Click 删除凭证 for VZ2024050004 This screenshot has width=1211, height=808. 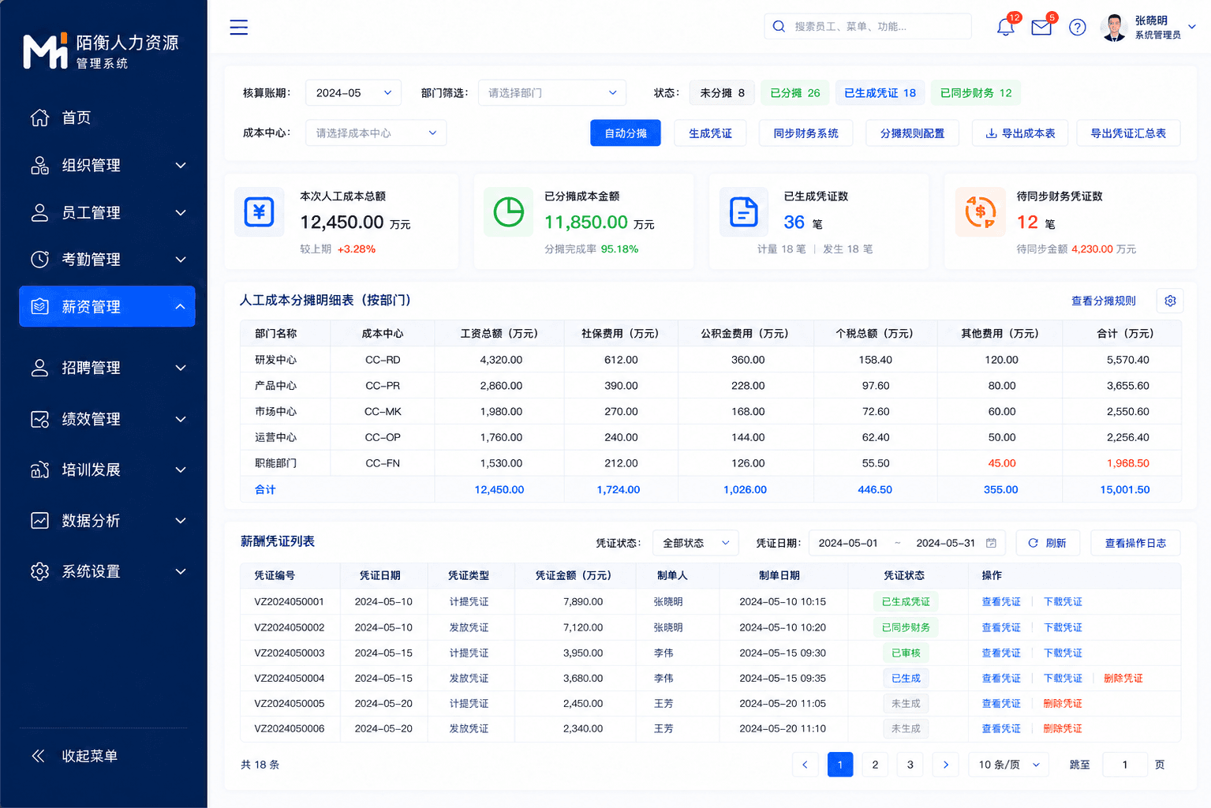pyautogui.click(x=1123, y=678)
